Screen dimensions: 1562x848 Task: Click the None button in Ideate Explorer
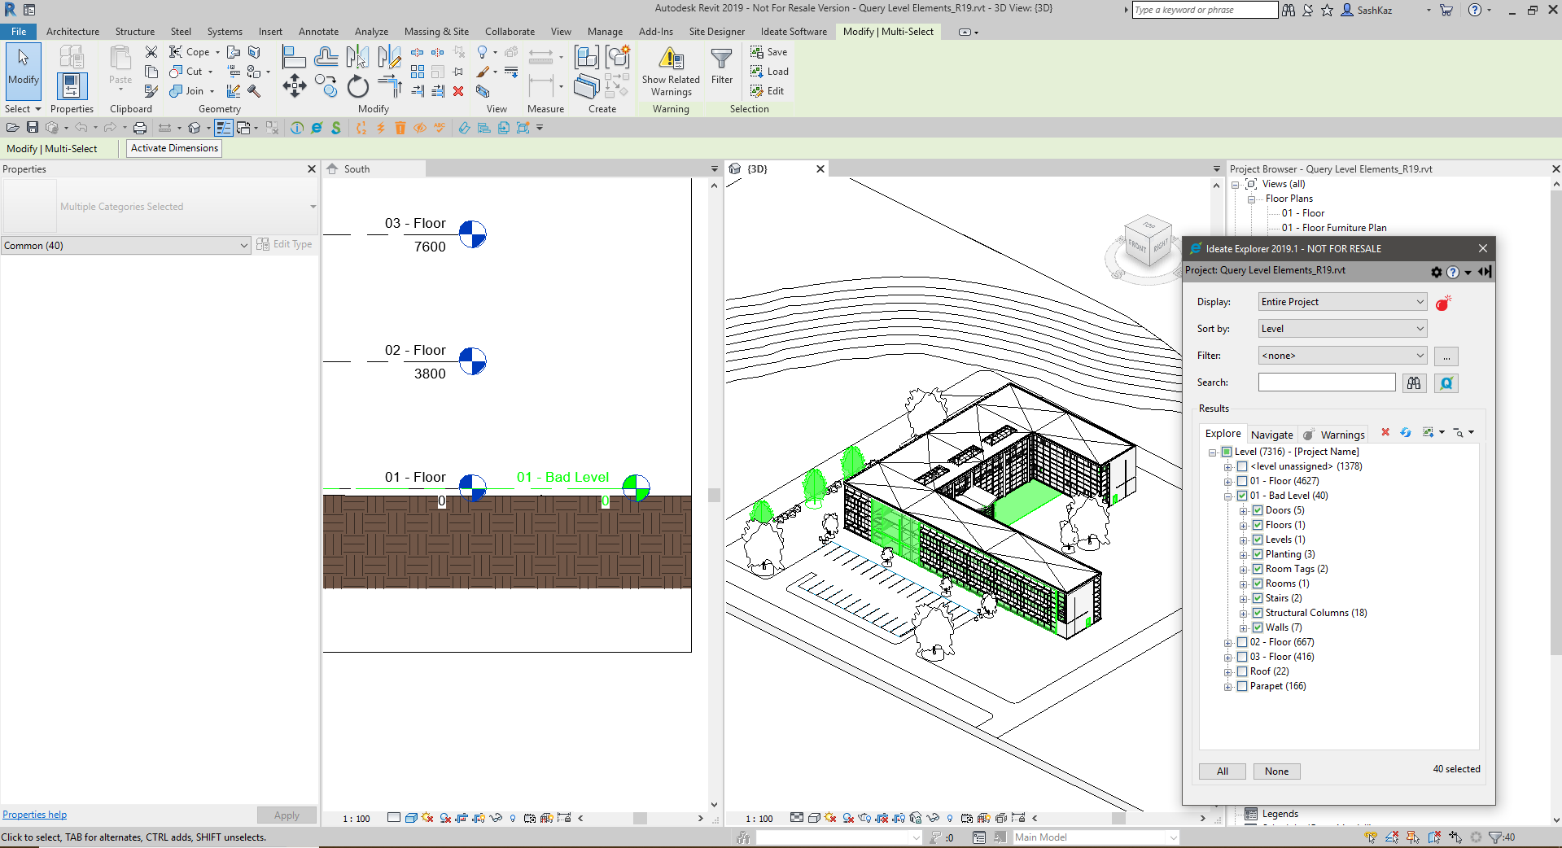tap(1276, 772)
